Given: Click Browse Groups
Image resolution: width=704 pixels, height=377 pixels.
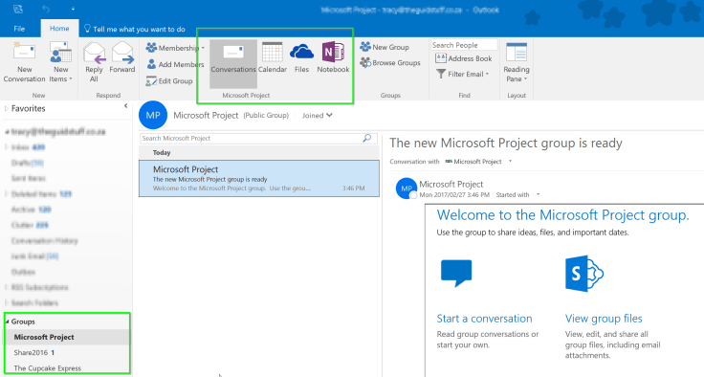Looking at the screenshot, I should tap(390, 63).
